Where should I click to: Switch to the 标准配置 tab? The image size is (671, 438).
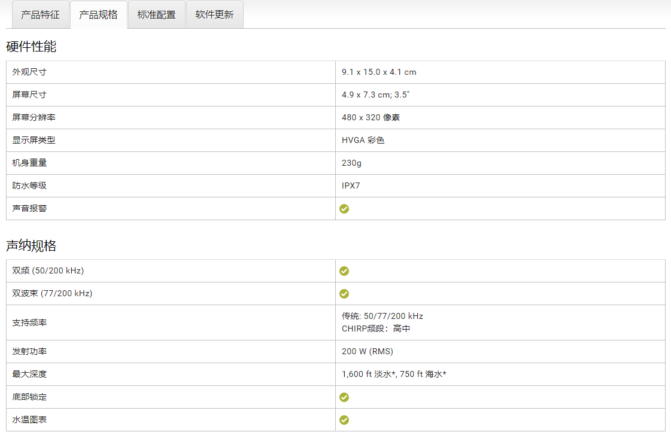point(156,15)
